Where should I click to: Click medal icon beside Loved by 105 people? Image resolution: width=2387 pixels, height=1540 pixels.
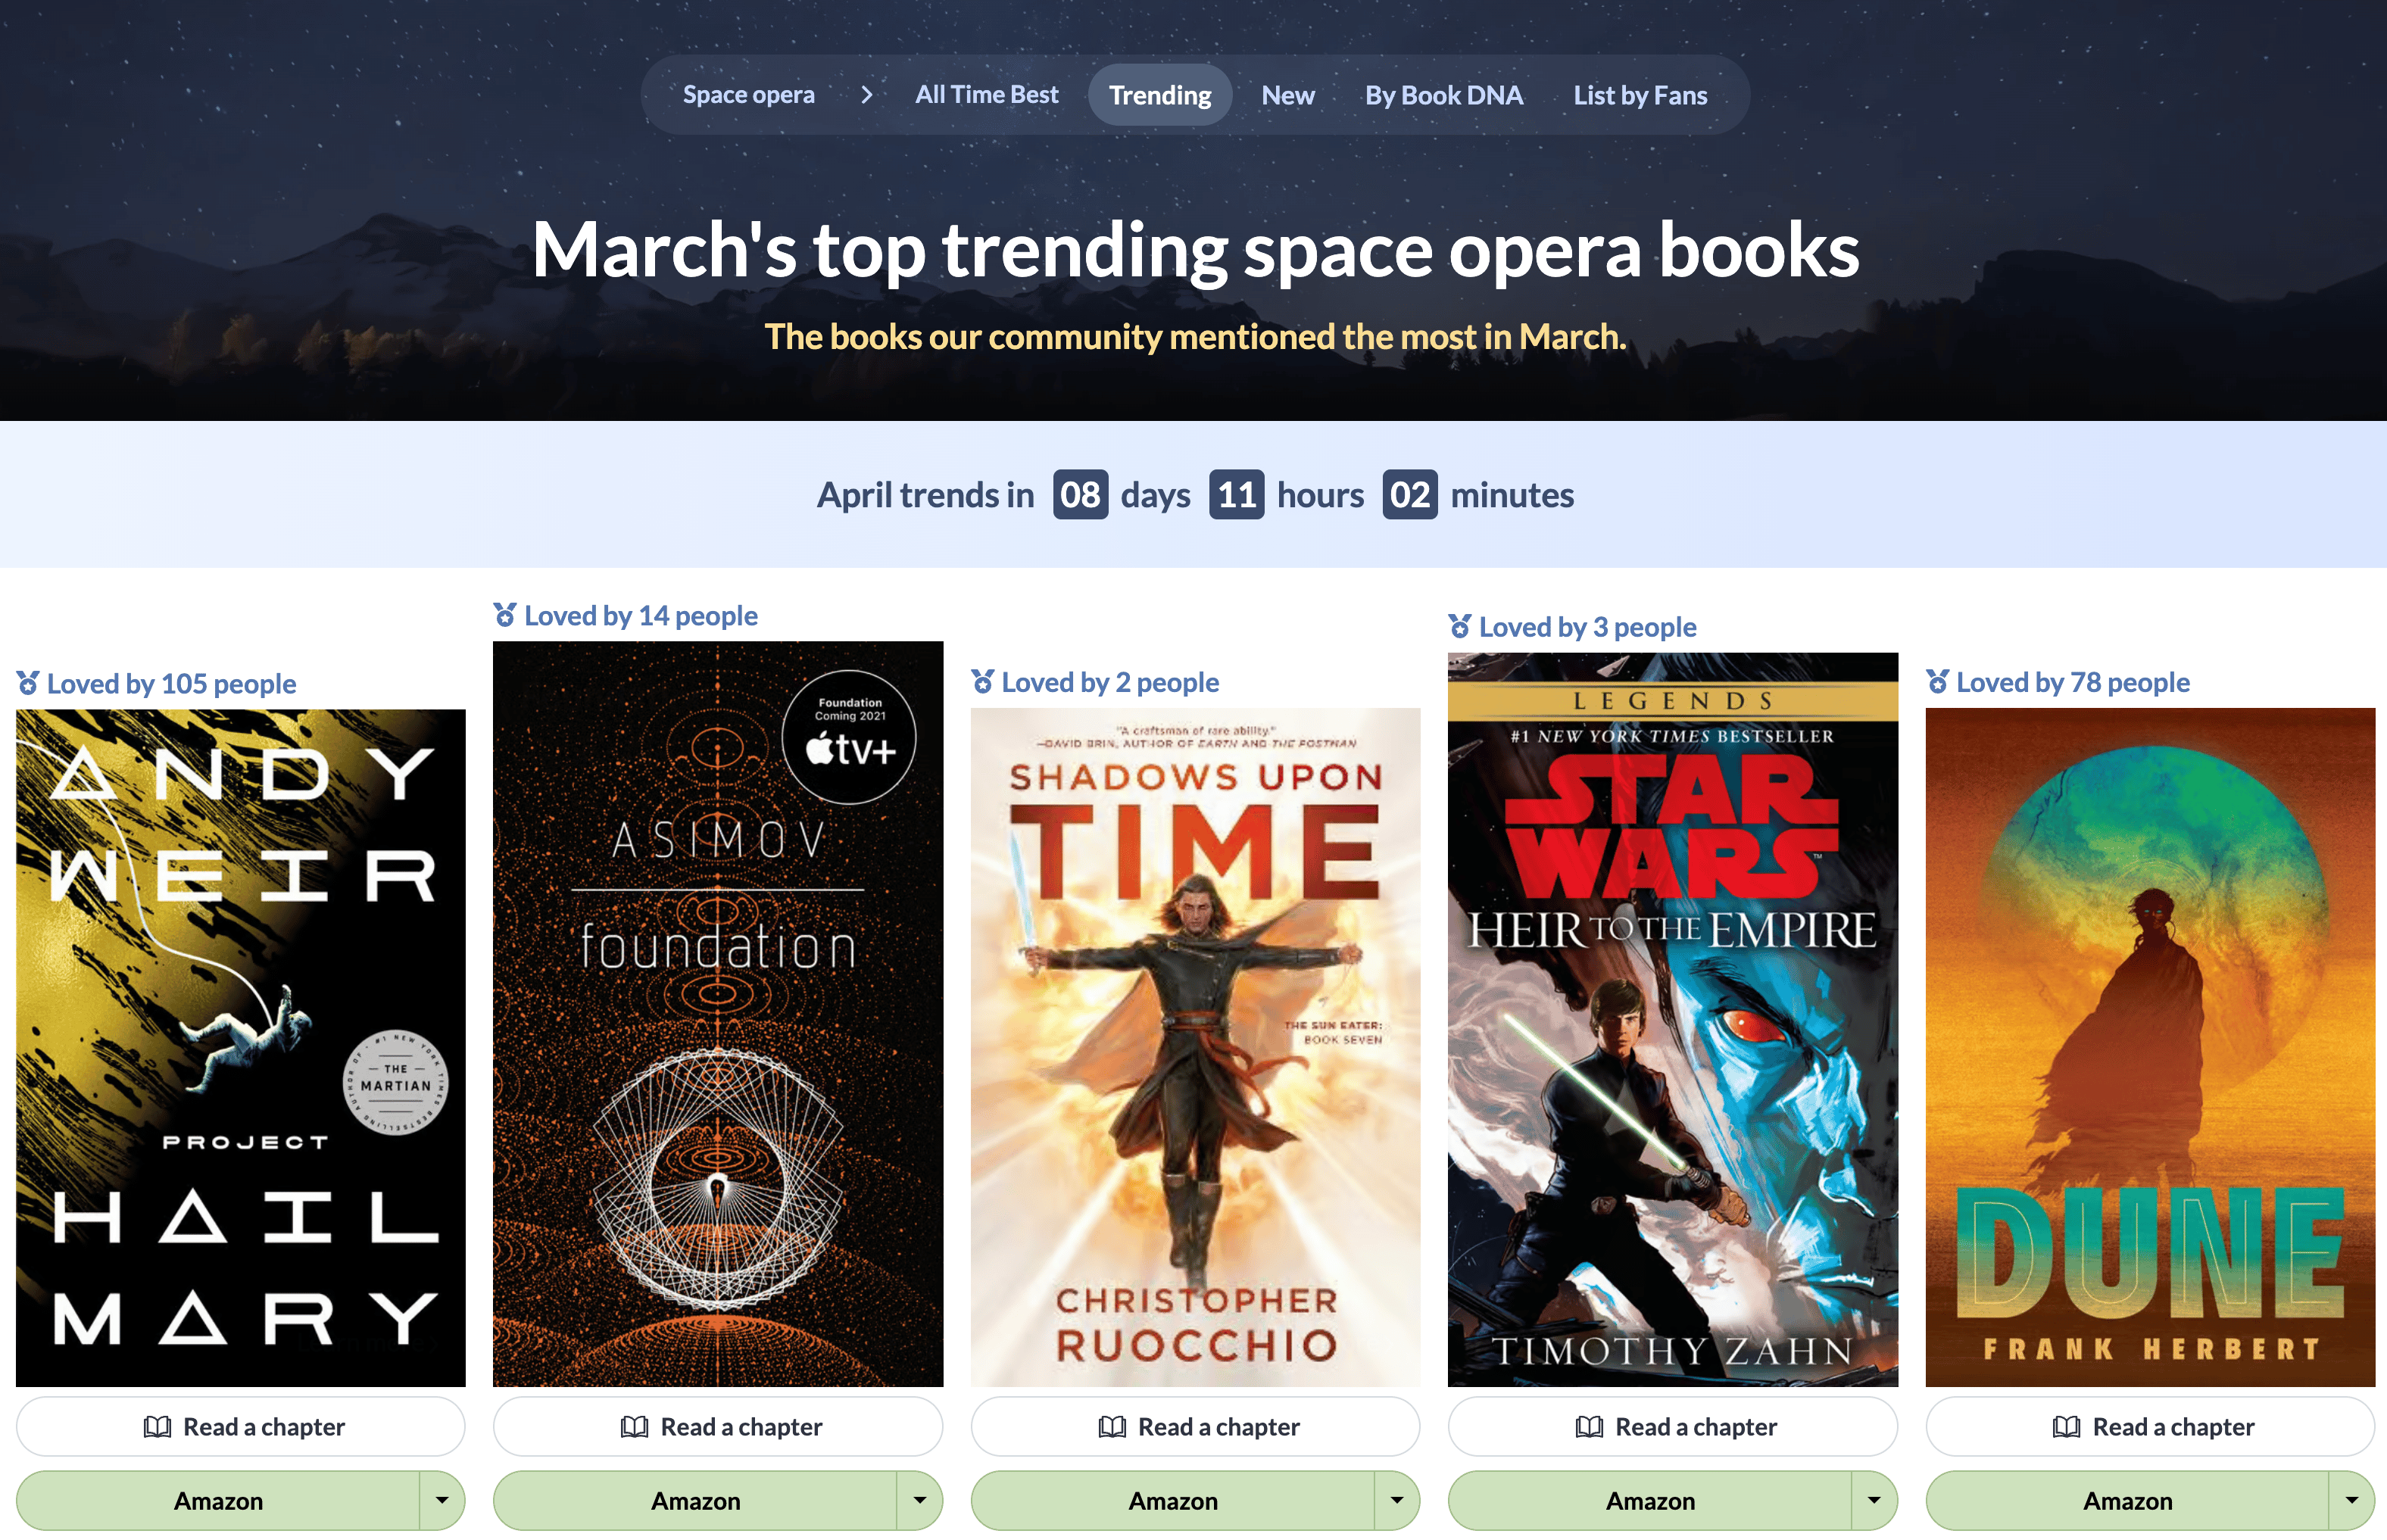pos(28,684)
